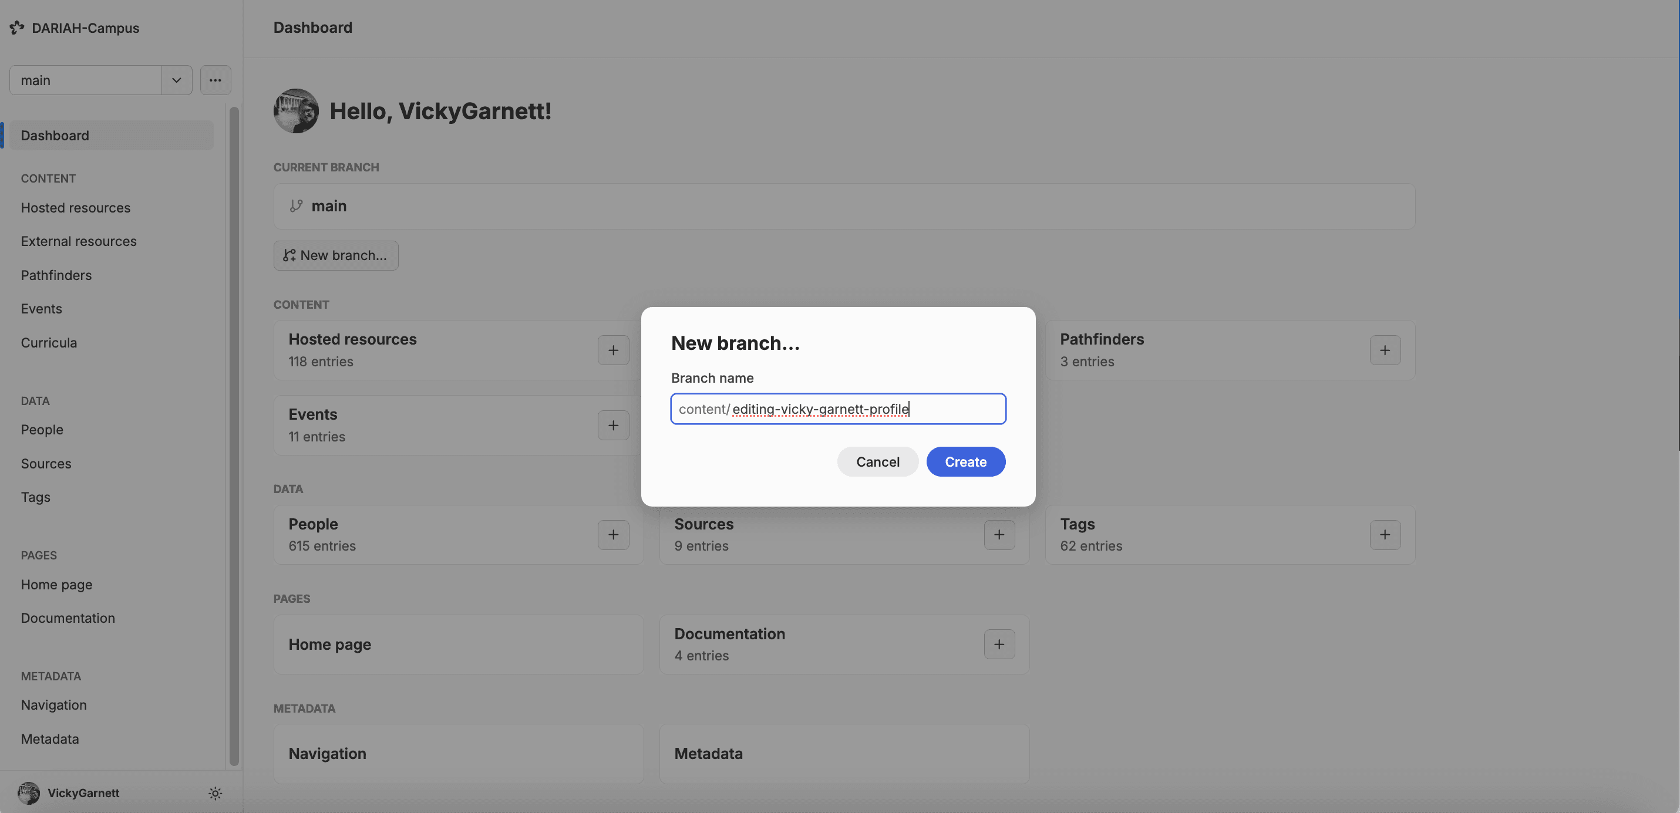
Task: Toggle the theme sun icon
Action: 216,793
